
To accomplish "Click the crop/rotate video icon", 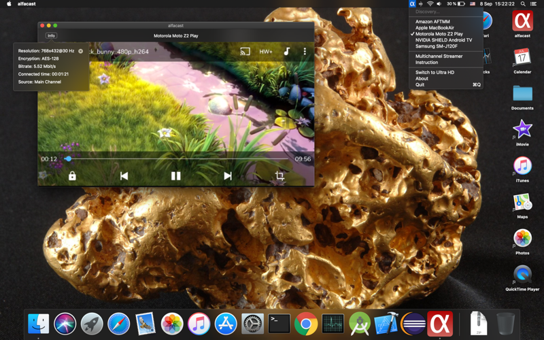I will pyautogui.click(x=279, y=175).
